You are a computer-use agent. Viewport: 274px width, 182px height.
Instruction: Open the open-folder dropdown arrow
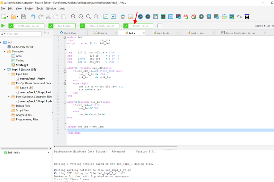click(17, 17)
